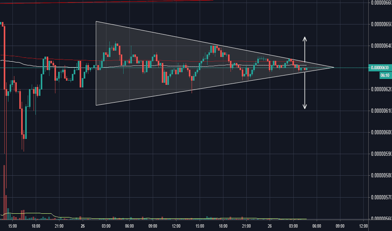Click the 12:00 label between dates 25 and 26
The width and height of the screenshot is (392, 231).
click(176, 226)
